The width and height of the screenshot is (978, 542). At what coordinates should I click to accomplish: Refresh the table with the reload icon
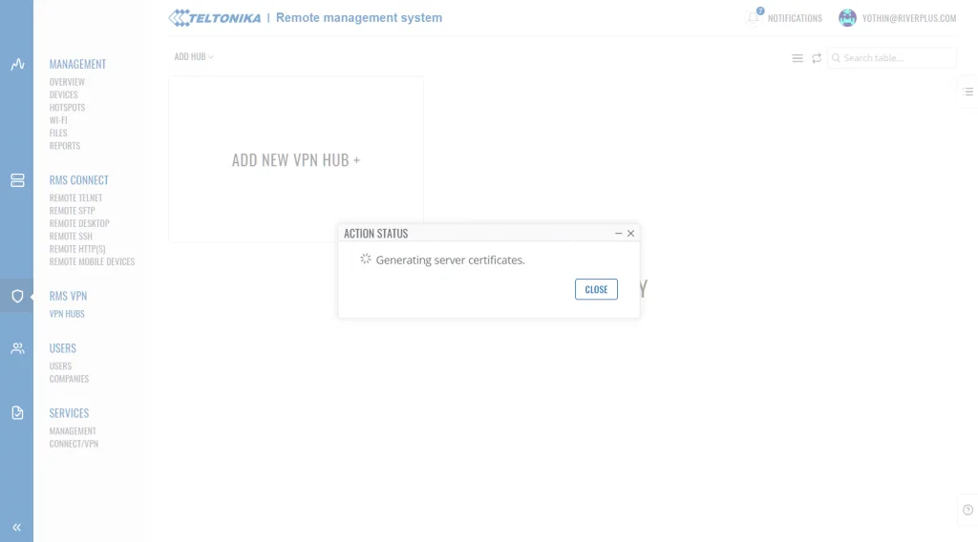(817, 58)
